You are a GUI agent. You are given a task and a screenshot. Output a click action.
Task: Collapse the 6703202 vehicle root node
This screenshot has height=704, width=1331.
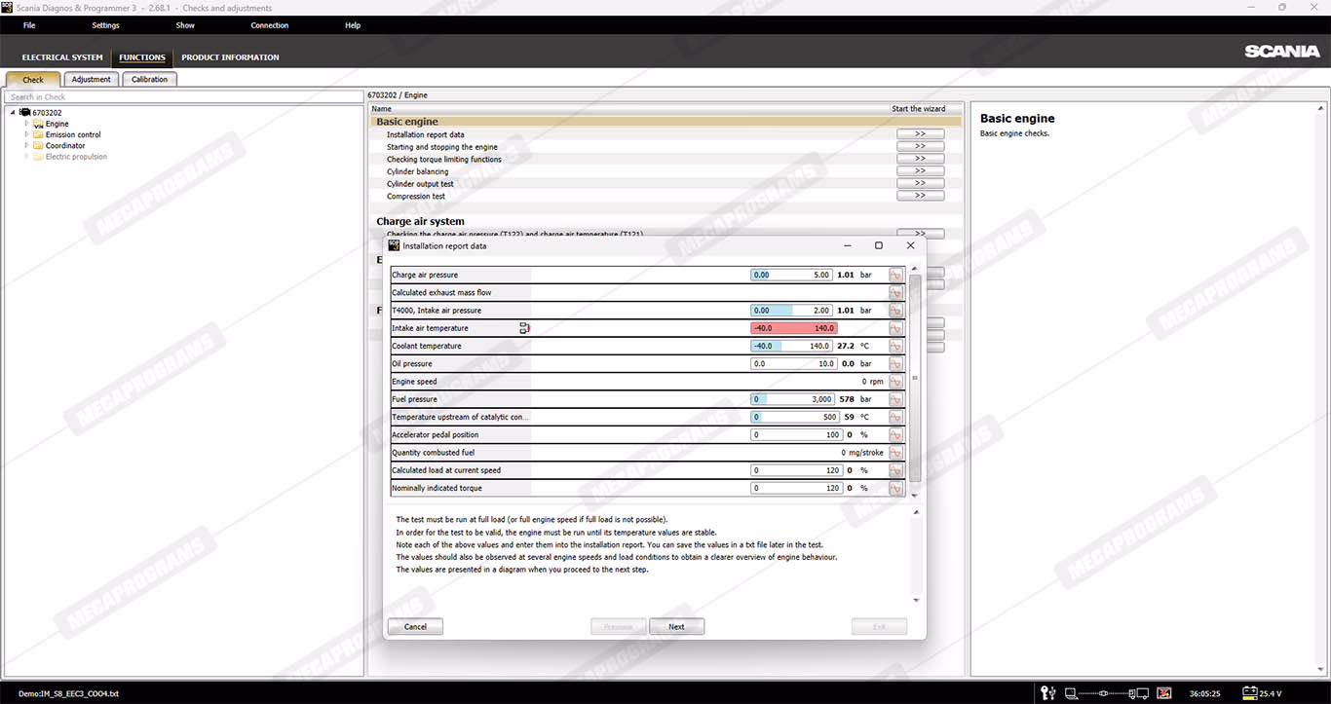[14, 113]
